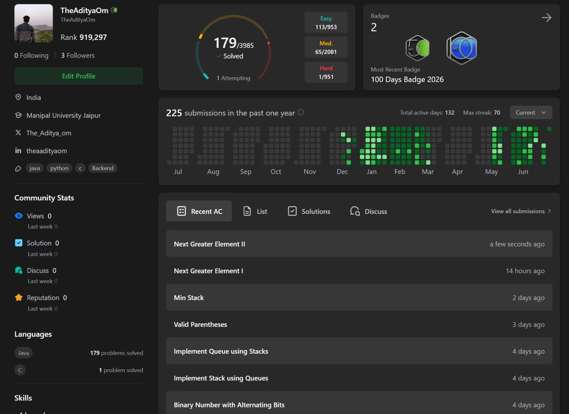569x414 pixels.
Task: Click the Rank 919,297 text
Action: pos(83,37)
